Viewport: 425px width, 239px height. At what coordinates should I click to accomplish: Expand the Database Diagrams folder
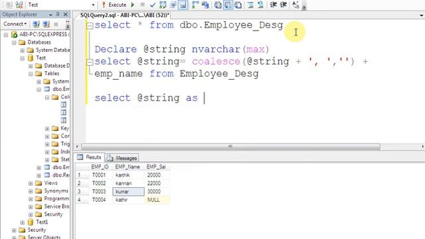click(31, 66)
